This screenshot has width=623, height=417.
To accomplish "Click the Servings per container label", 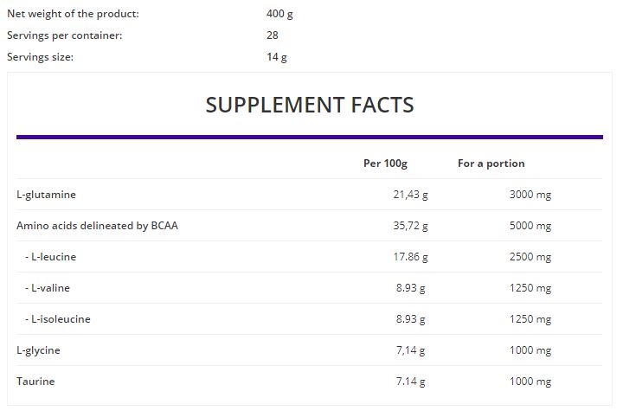I will [x=65, y=35].
